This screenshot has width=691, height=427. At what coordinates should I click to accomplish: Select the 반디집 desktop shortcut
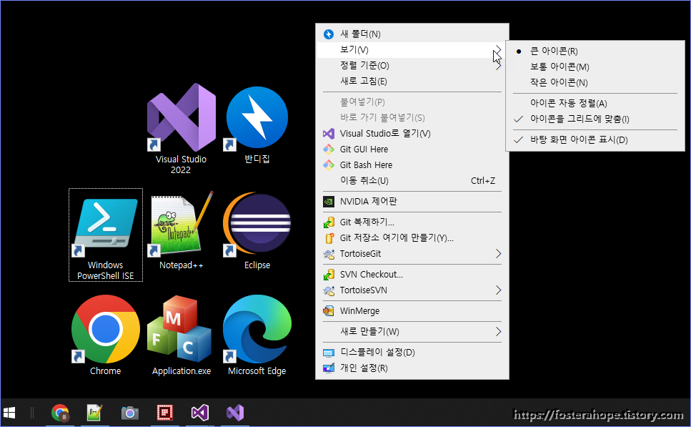pyautogui.click(x=257, y=124)
